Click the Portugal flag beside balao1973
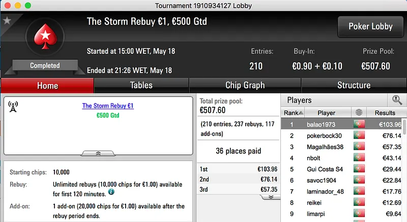The height and width of the screenshot is (222, 407). pos(360,124)
